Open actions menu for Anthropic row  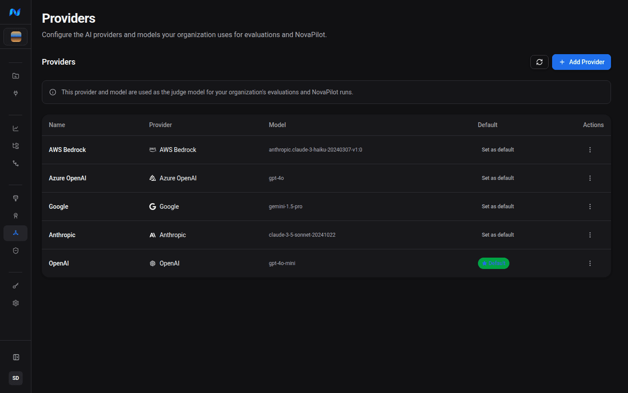tap(590, 235)
